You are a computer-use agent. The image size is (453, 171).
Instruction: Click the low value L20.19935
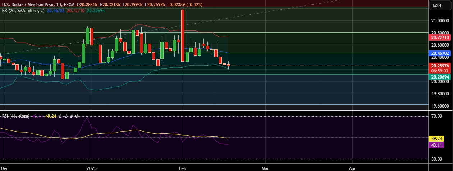click(133, 5)
